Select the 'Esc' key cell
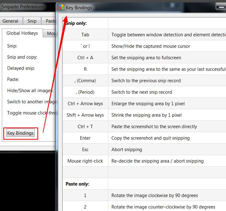Viewport: 226px width, 211px height. tap(85, 150)
